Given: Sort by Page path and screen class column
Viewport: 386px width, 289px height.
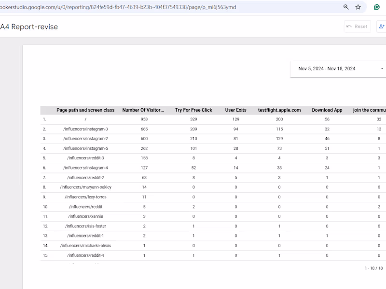Looking at the screenshot, I should coord(85,110).
